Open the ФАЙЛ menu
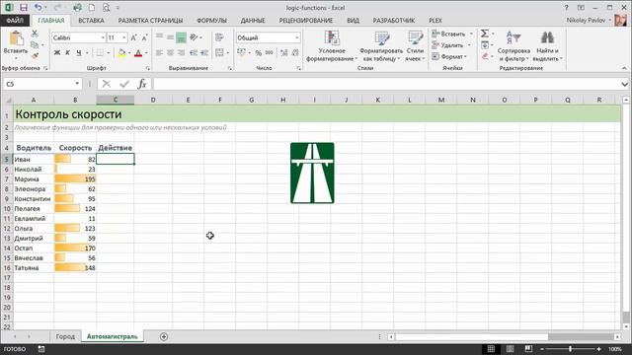The width and height of the screenshot is (632, 355). (15, 20)
